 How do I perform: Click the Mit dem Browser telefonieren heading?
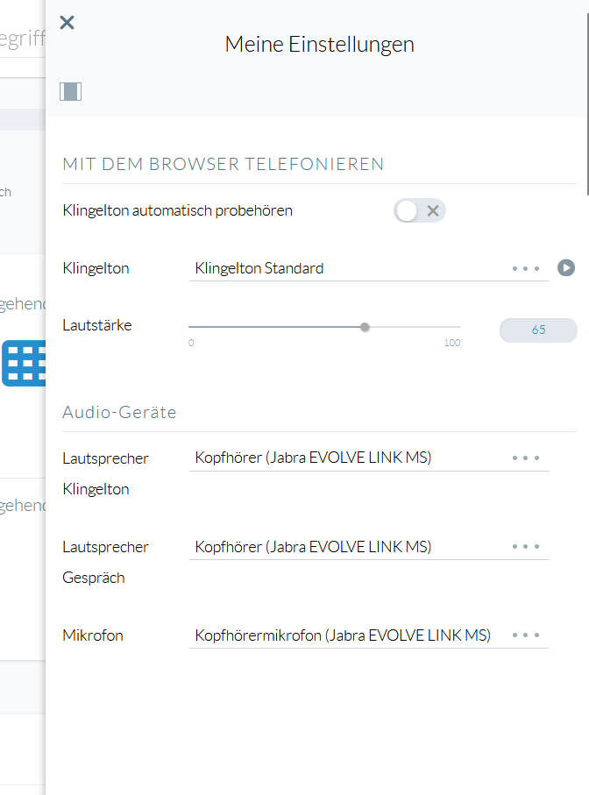tap(223, 164)
